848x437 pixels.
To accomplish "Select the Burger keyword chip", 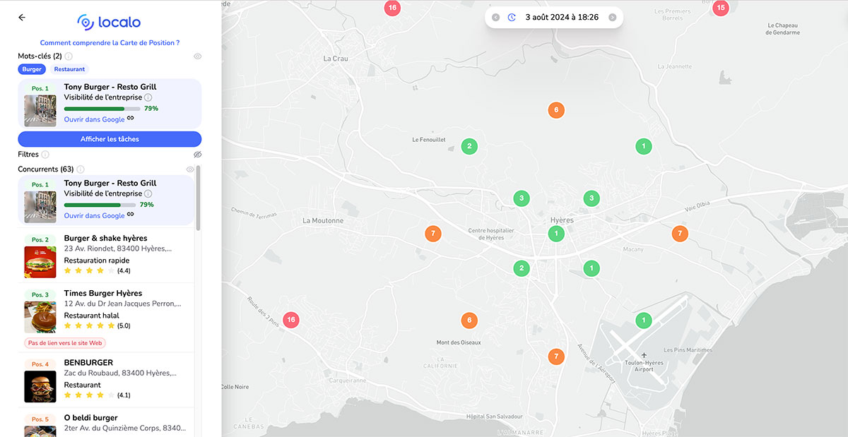I will point(32,69).
